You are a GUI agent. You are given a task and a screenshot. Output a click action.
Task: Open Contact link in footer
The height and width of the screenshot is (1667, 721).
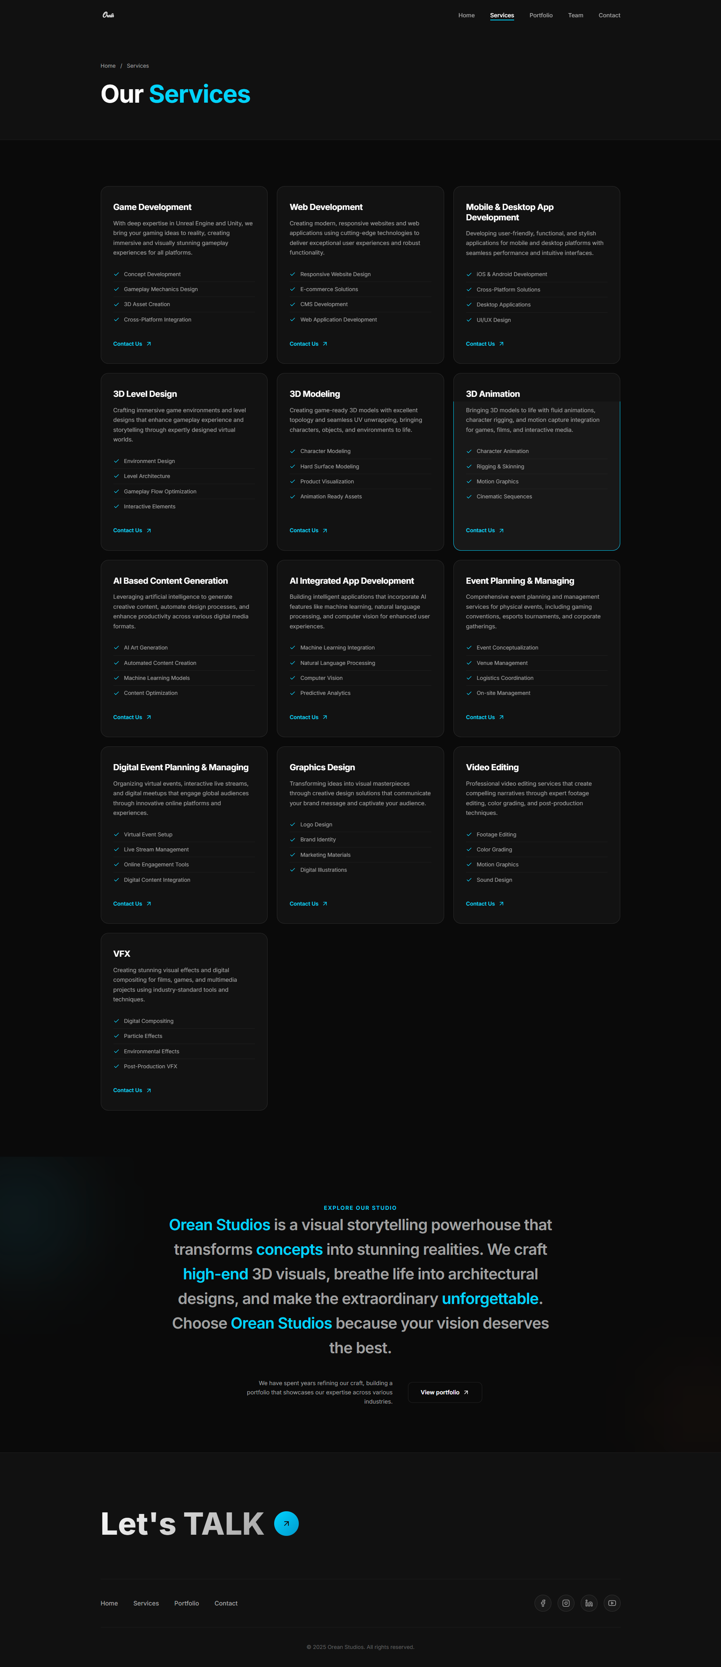pos(226,1604)
